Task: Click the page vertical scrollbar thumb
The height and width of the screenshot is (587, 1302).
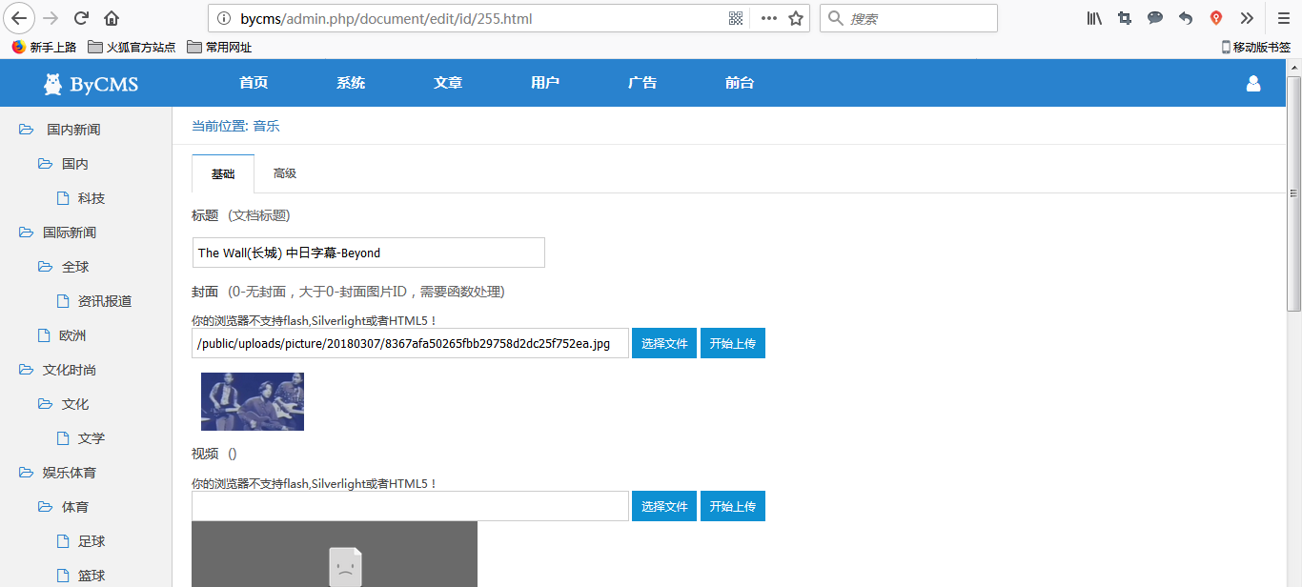Action: [x=1293, y=194]
